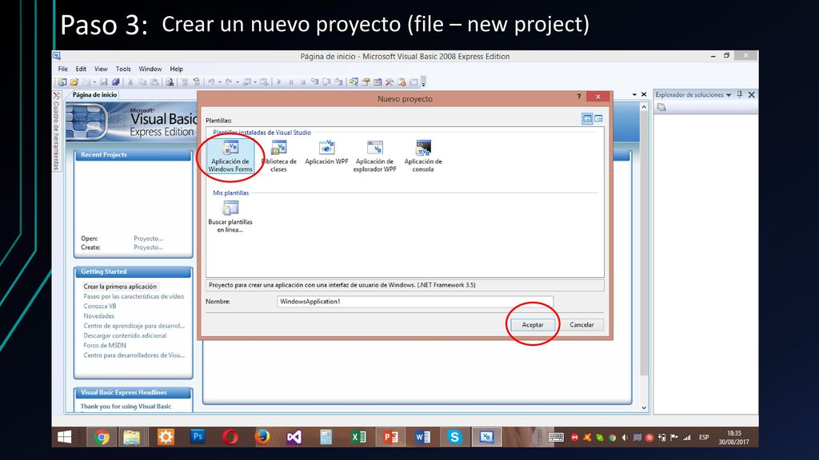Open document tab list dropdown arrow
This screenshot has width=819, height=460.
[634, 94]
